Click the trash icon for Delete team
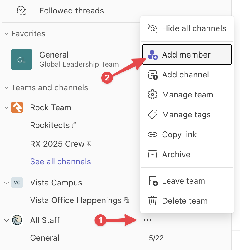This screenshot has height=250, width=240. 153,201
